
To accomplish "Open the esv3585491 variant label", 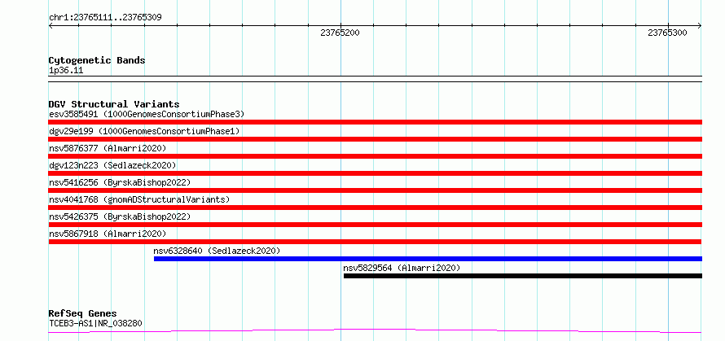I will [x=147, y=114].
